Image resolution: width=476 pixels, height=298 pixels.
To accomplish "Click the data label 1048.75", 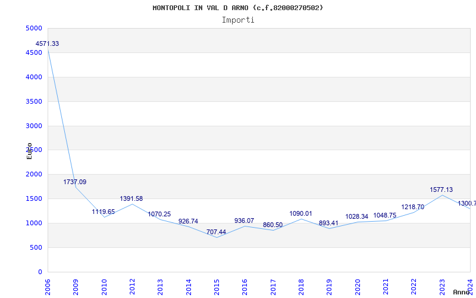I will coord(384,216).
